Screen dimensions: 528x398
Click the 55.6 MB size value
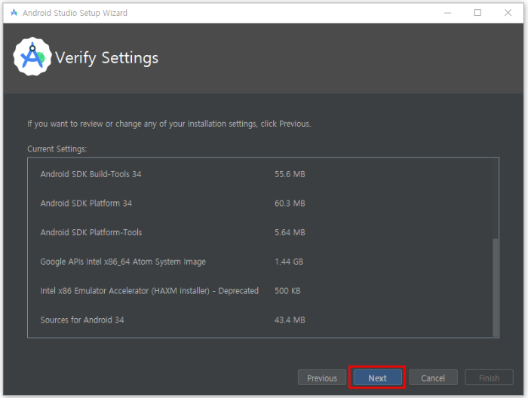pyautogui.click(x=290, y=174)
